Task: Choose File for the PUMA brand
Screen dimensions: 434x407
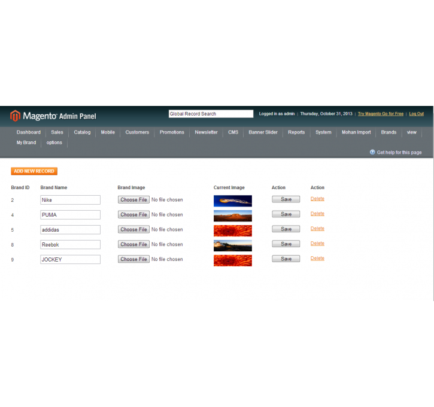Action: tap(133, 215)
